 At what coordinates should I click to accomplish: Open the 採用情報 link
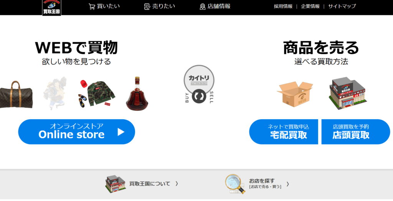[283, 7]
